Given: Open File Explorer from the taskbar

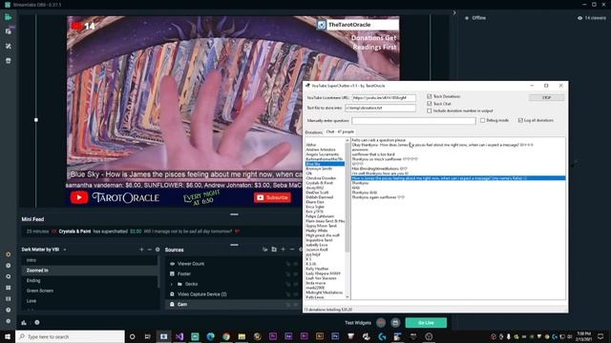Looking at the screenshot, I should 242,336.
